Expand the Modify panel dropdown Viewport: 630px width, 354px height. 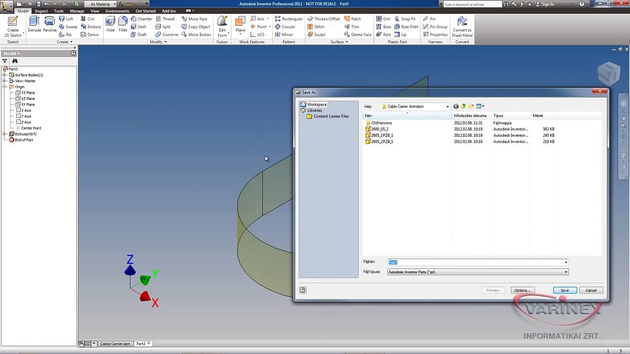158,42
